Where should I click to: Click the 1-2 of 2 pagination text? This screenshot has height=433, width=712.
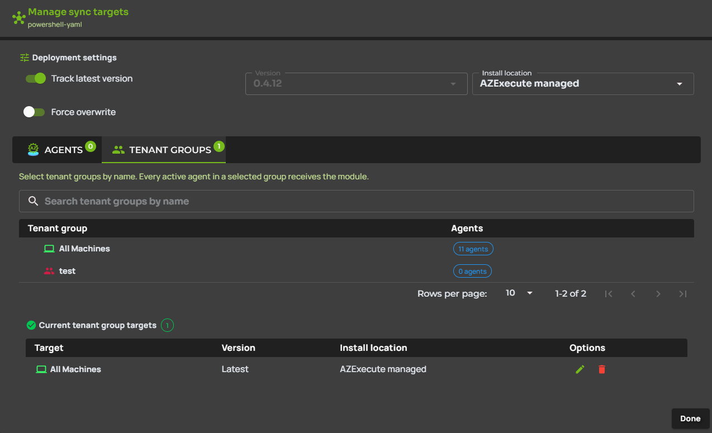click(571, 293)
